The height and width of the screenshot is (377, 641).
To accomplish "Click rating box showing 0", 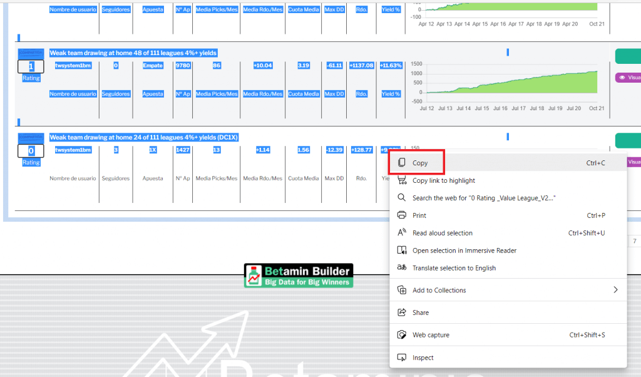I will pyautogui.click(x=31, y=151).
